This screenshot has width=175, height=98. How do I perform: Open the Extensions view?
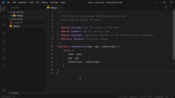pyautogui.click(x=4, y=42)
